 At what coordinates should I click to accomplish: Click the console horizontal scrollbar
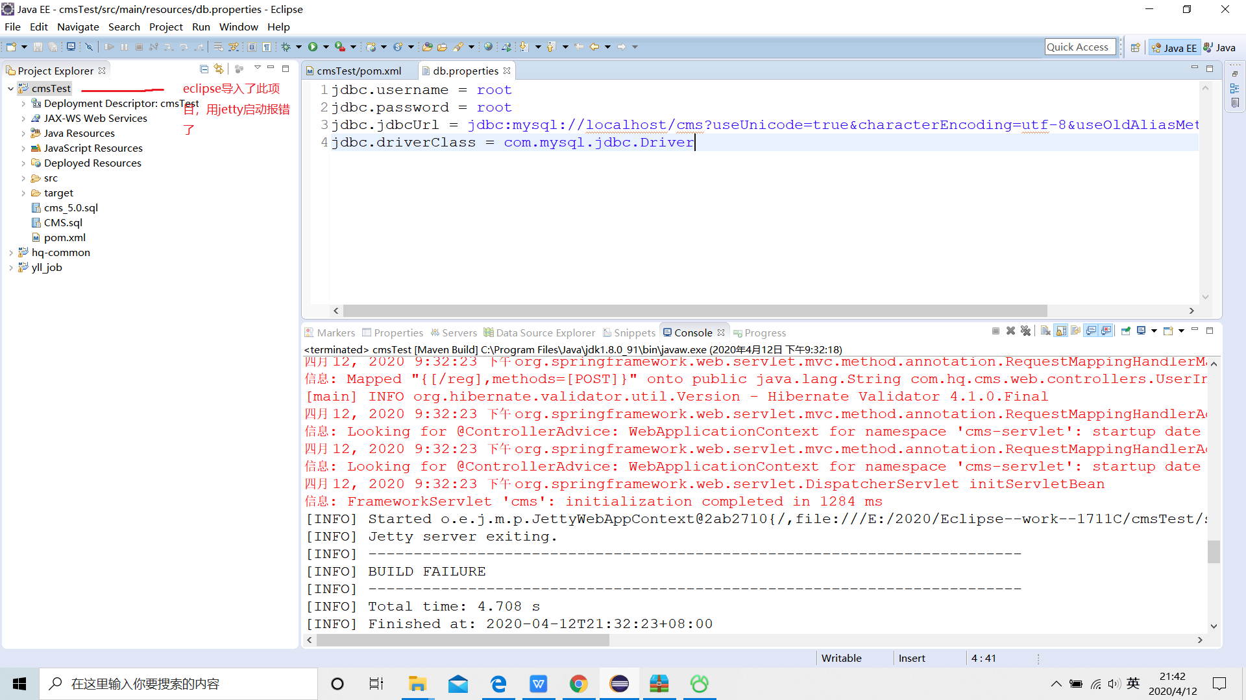[x=463, y=640]
